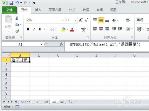Screen dimensions: 149x111
Task: Toggle align text right
Action: [x=107, y=29]
